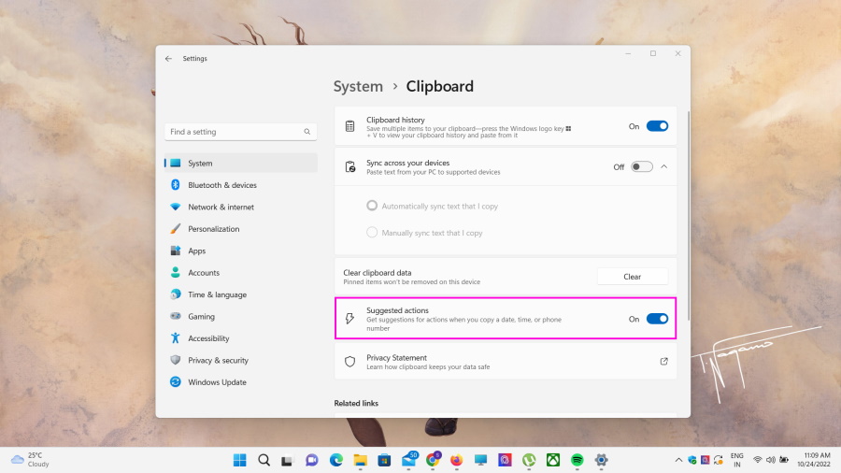Viewport: 841px width, 473px height.
Task: Clear clipboard data with the Clear button
Action: (633, 277)
